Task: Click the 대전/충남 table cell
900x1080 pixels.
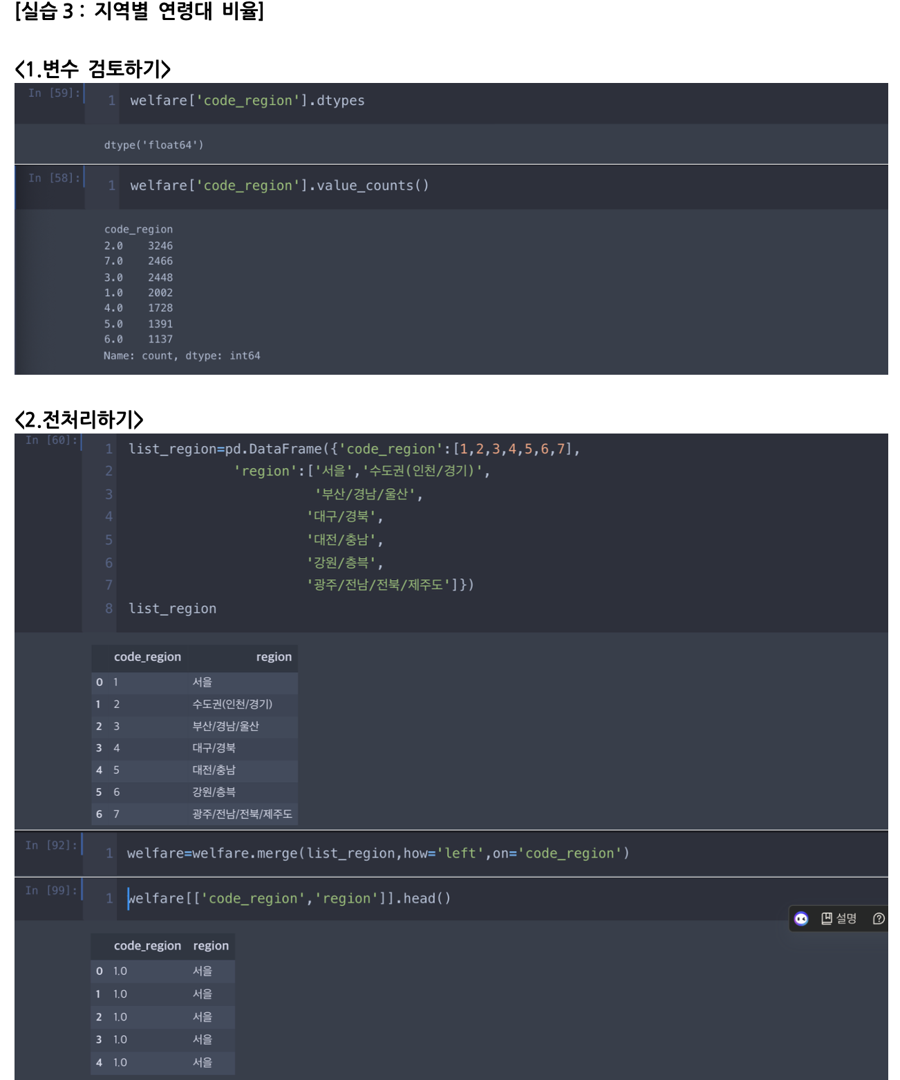Action: point(214,770)
